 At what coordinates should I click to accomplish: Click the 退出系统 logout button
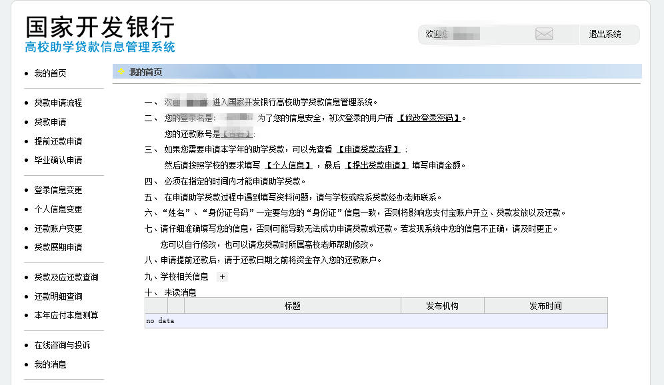click(x=605, y=34)
